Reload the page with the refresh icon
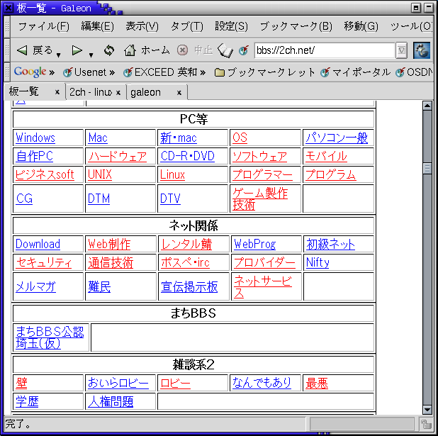Screen dimensions: 438x436 108,50
